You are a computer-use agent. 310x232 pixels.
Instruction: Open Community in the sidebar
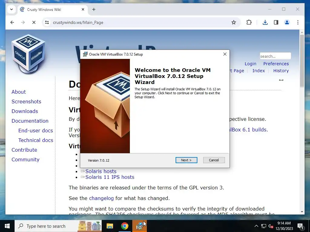pos(25,159)
